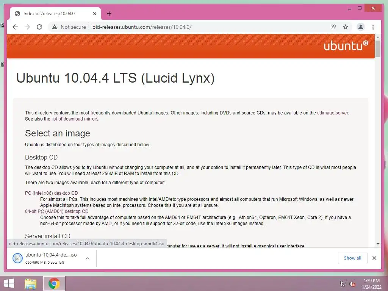Click the muted volume icon in tray
This screenshot has height=291, width=388.
[352, 284]
